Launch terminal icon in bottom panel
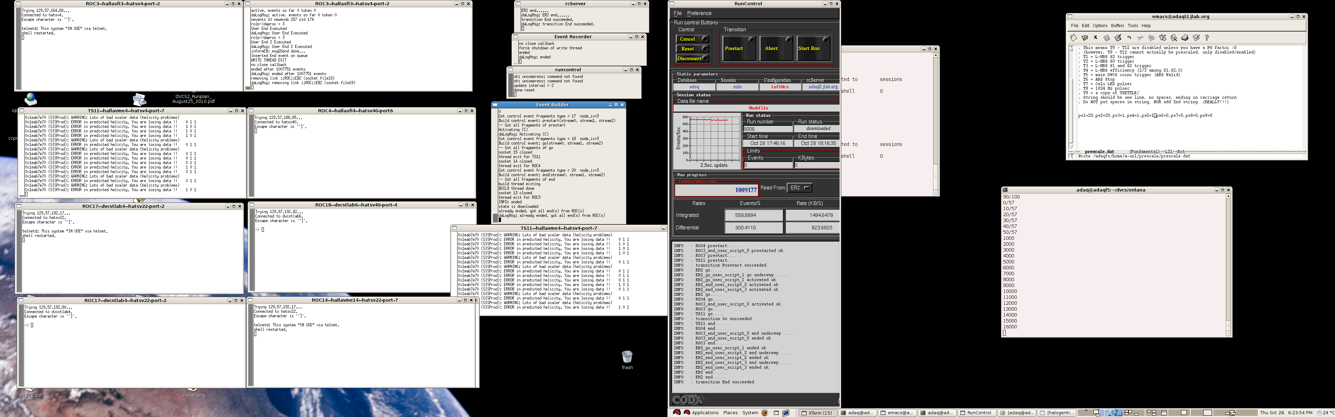1335x417 pixels. pyautogui.click(x=786, y=413)
